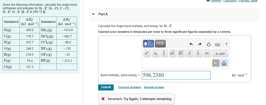This screenshot has width=266, height=105.
Task: Insert the absolute value template
Action: pyautogui.click(x=207, y=54)
